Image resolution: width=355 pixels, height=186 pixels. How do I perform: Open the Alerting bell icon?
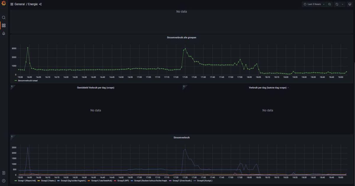pyautogui.click(x=4, y=33)
